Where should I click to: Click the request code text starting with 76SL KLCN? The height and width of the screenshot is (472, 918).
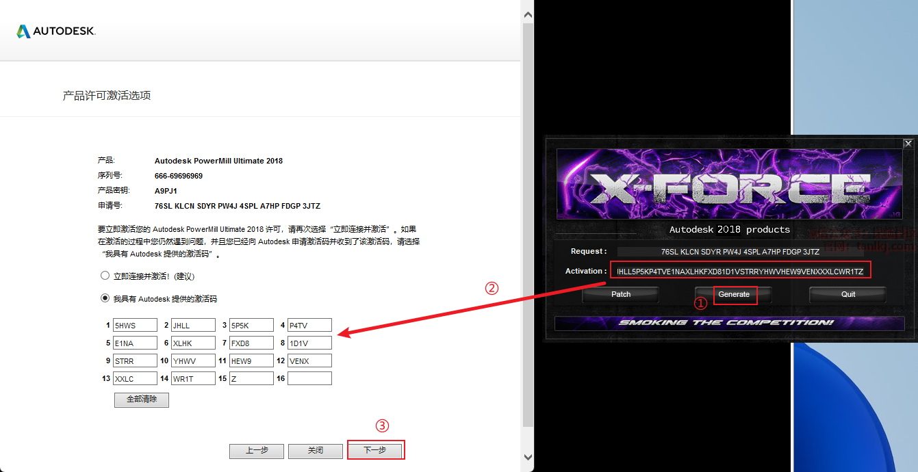tap(238, 206)
